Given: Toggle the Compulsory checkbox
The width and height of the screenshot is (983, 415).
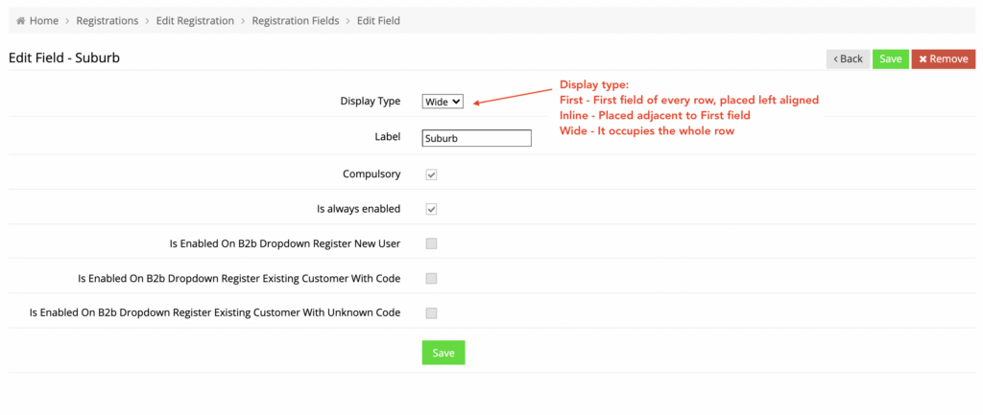Looking at the screenshot, I should (431, 174).
